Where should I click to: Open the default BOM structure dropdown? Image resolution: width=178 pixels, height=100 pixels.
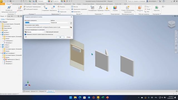[34, 32]
